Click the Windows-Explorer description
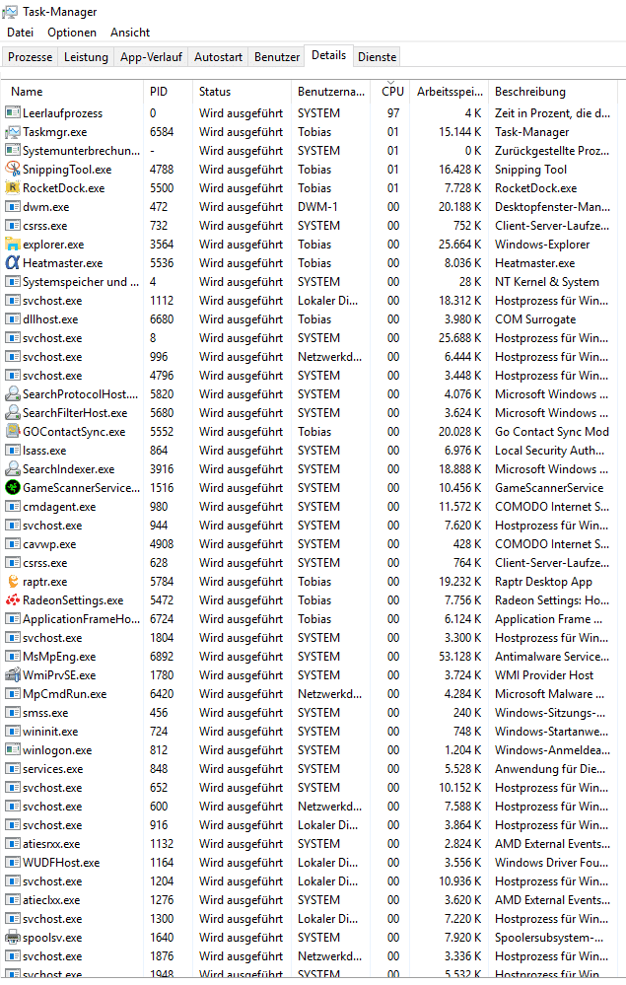 pyautogui.click(x=542, y=245)
